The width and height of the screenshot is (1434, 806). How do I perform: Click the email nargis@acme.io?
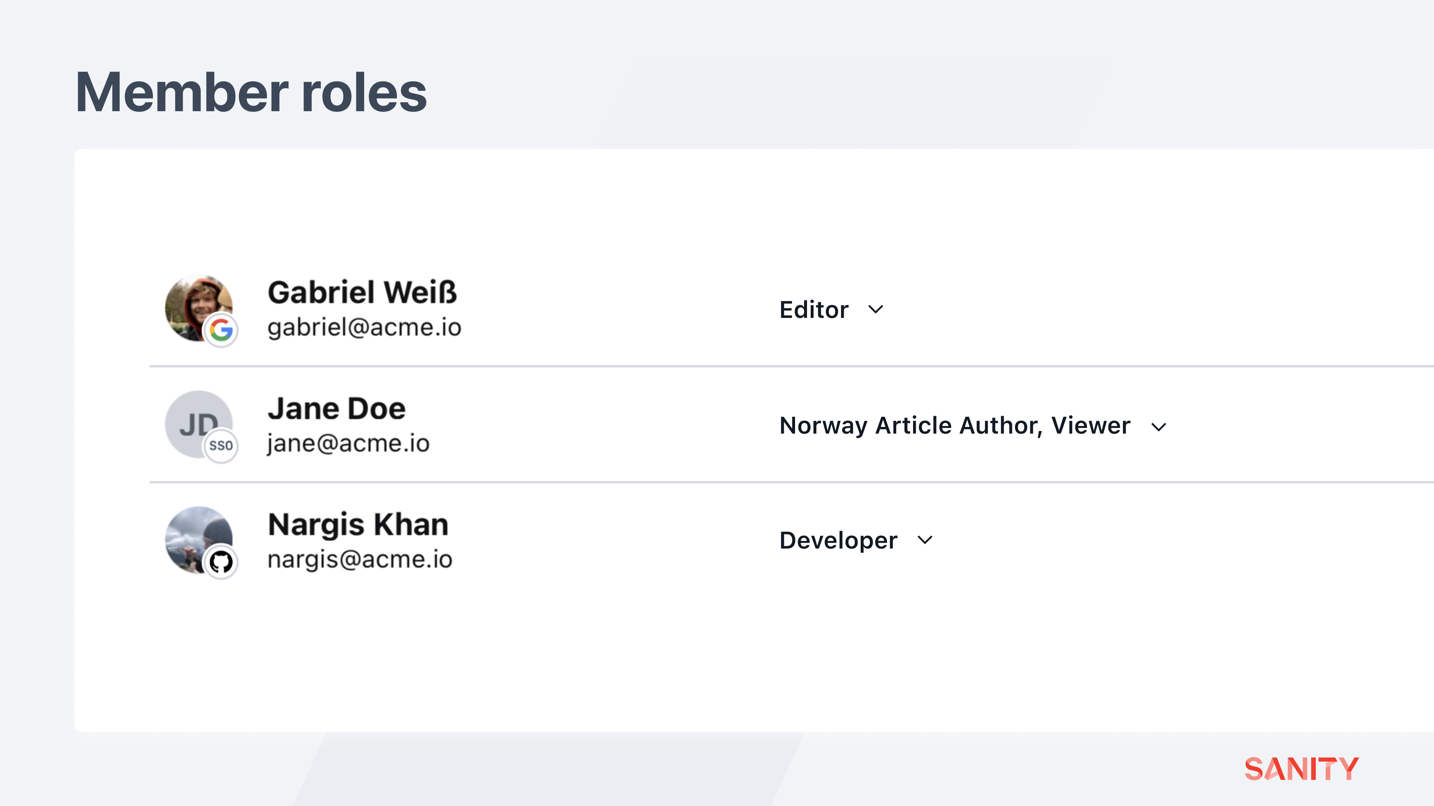[x=360, y=560]
